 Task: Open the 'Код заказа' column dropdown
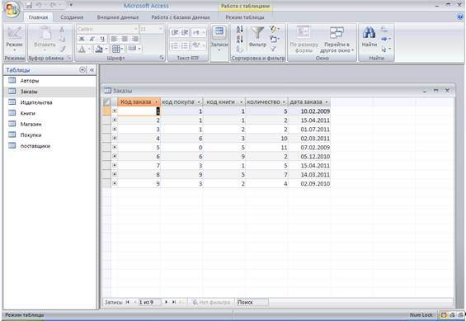click(x=157, y=102)
